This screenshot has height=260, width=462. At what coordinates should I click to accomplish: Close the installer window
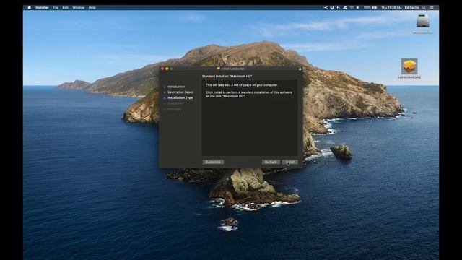[162, 69]
